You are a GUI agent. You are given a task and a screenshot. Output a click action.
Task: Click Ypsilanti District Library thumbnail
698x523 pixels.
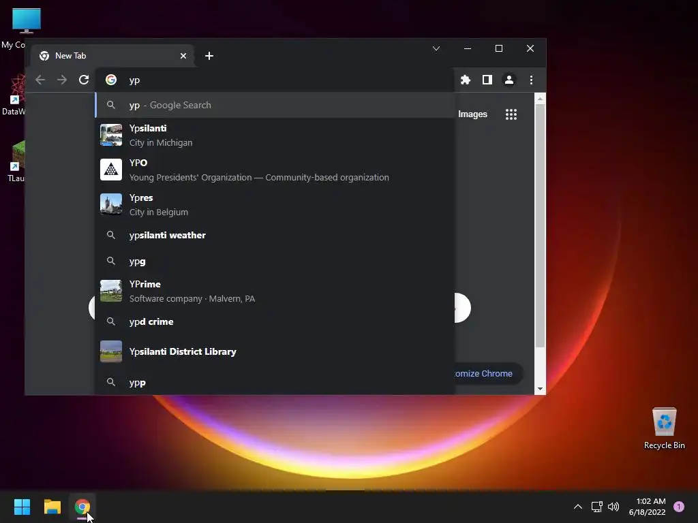coord(111,351)
